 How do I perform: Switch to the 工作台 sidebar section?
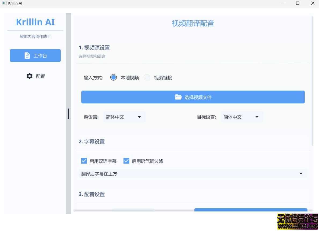pyautogui.click(x=35, y=55)
